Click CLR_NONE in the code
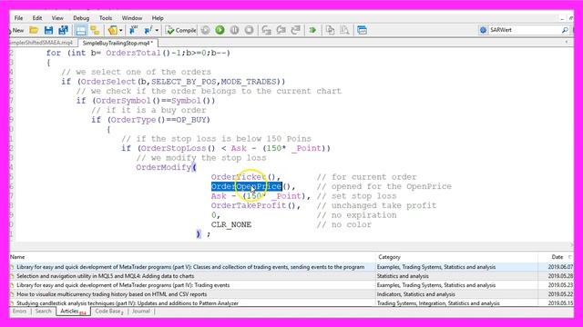Screen dimensions: 583x327 [231, 224]
